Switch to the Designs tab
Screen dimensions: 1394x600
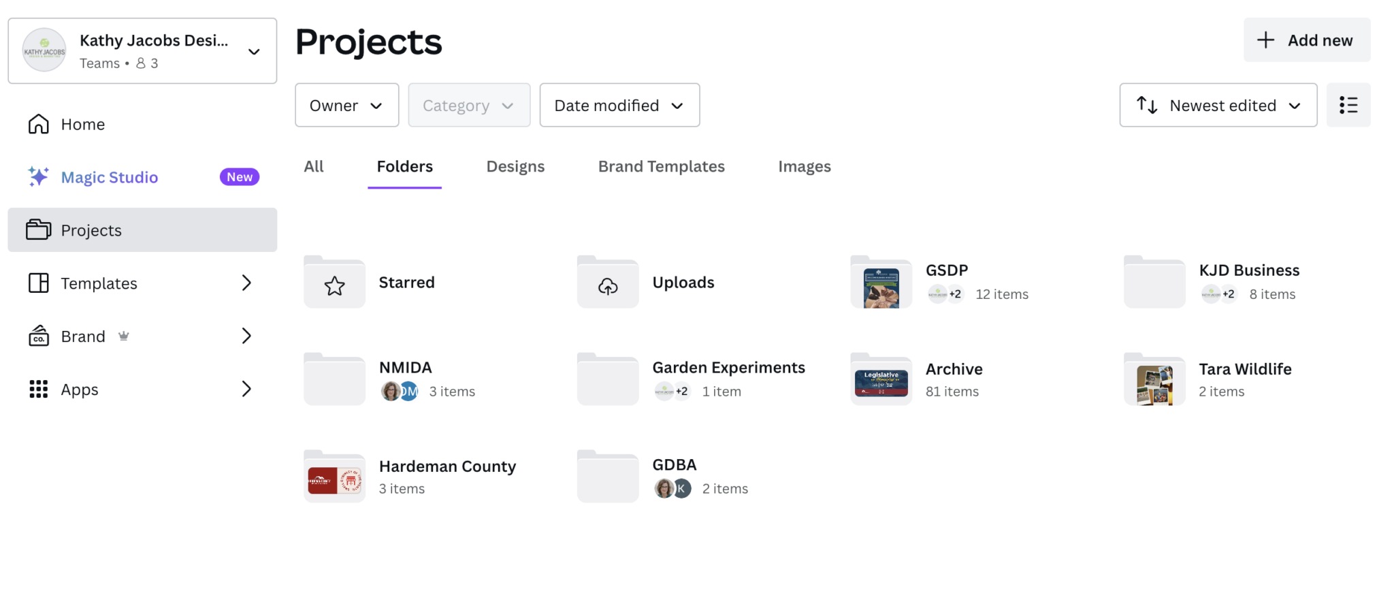[x=515, y=167]
